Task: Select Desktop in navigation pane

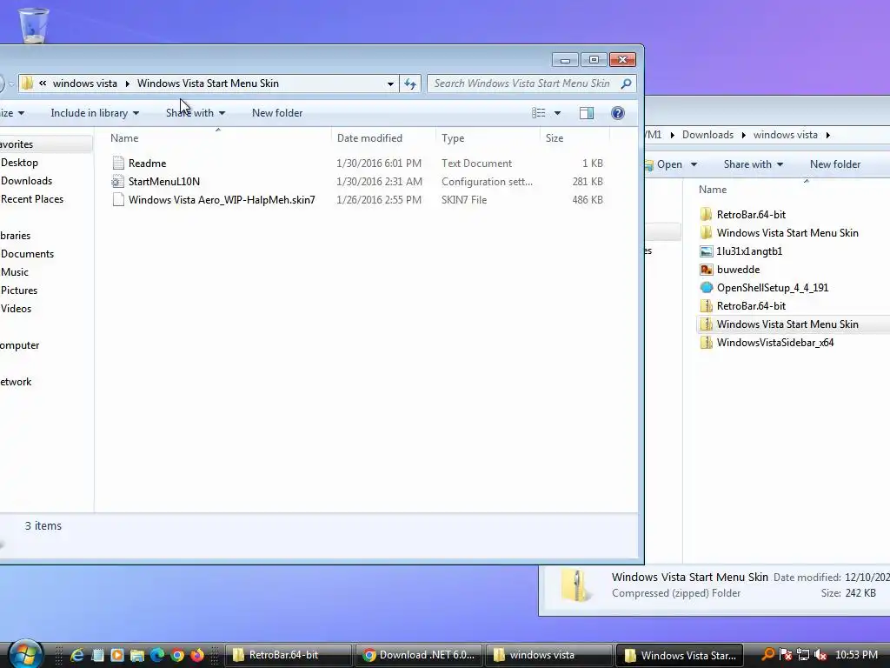Action: (x=19, y=163)
